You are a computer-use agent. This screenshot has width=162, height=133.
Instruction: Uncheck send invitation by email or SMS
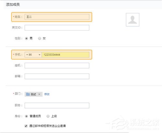tap(26, 126)
